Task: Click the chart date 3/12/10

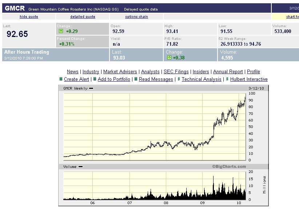Action: 256,88
